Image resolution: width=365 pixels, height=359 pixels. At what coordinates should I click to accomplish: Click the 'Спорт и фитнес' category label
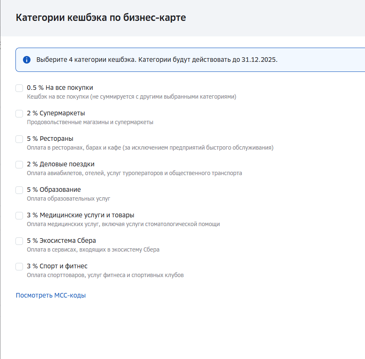click(57, 266)
